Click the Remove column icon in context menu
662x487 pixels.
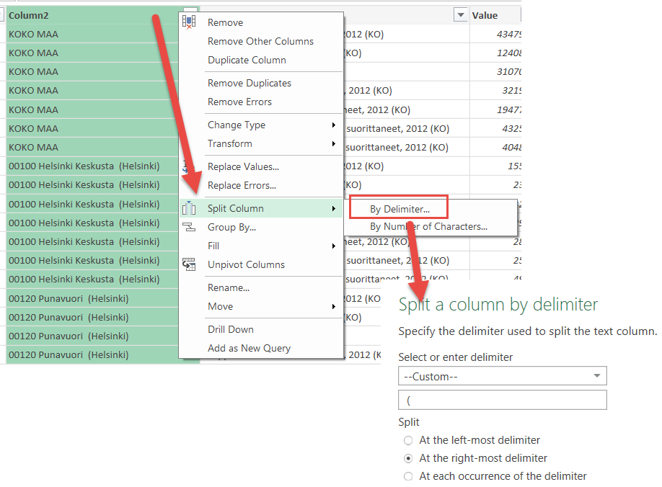[189, 22]
